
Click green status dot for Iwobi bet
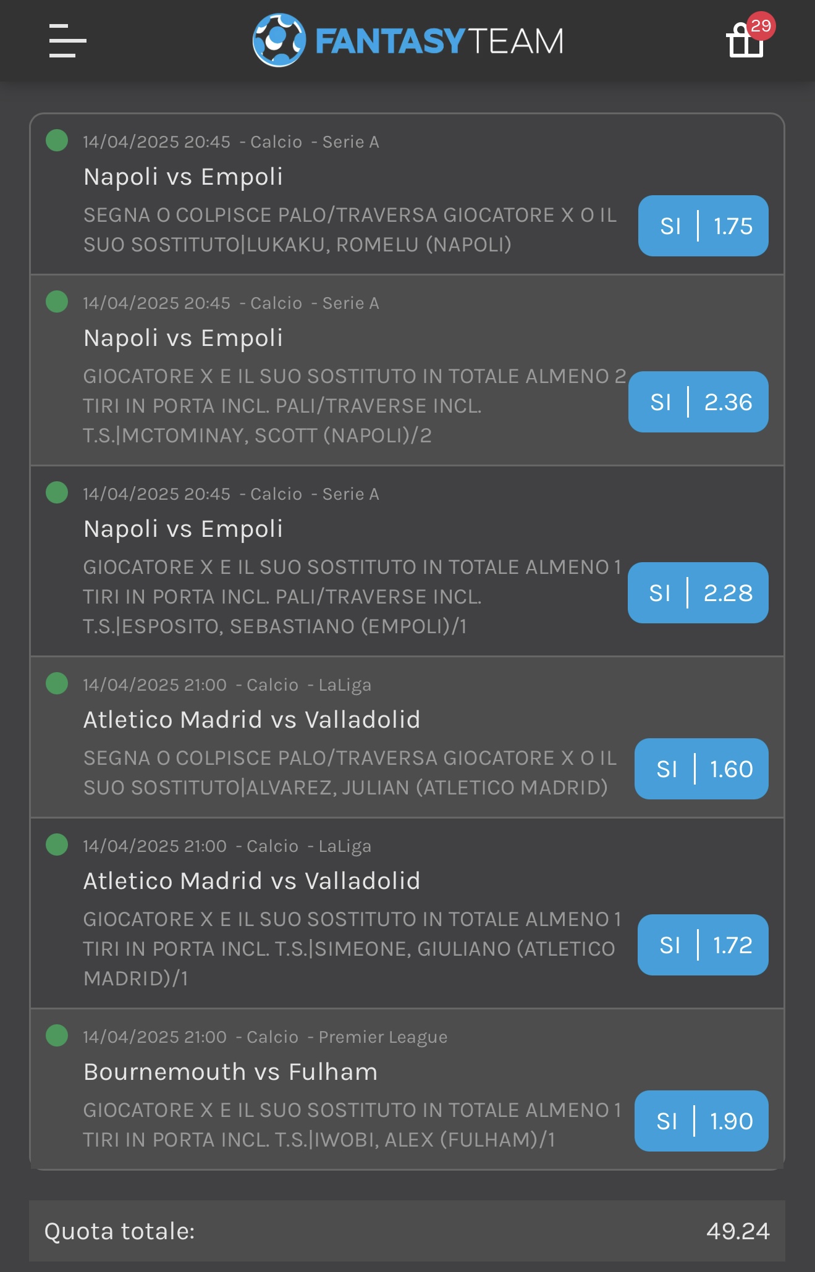pyautogui.click(x=57, y=1035)
